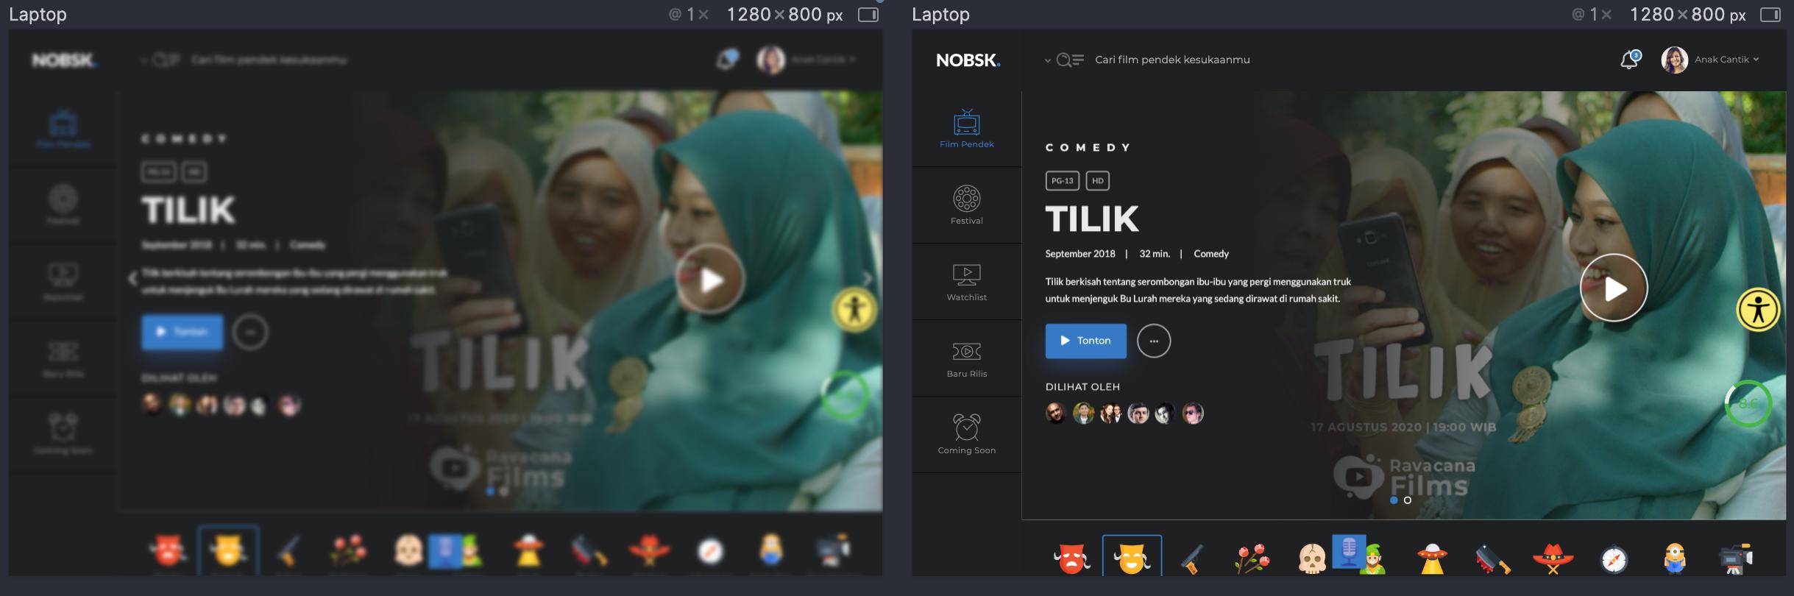Toggle the device frame icon above the blurred preview

pos(868,15)
